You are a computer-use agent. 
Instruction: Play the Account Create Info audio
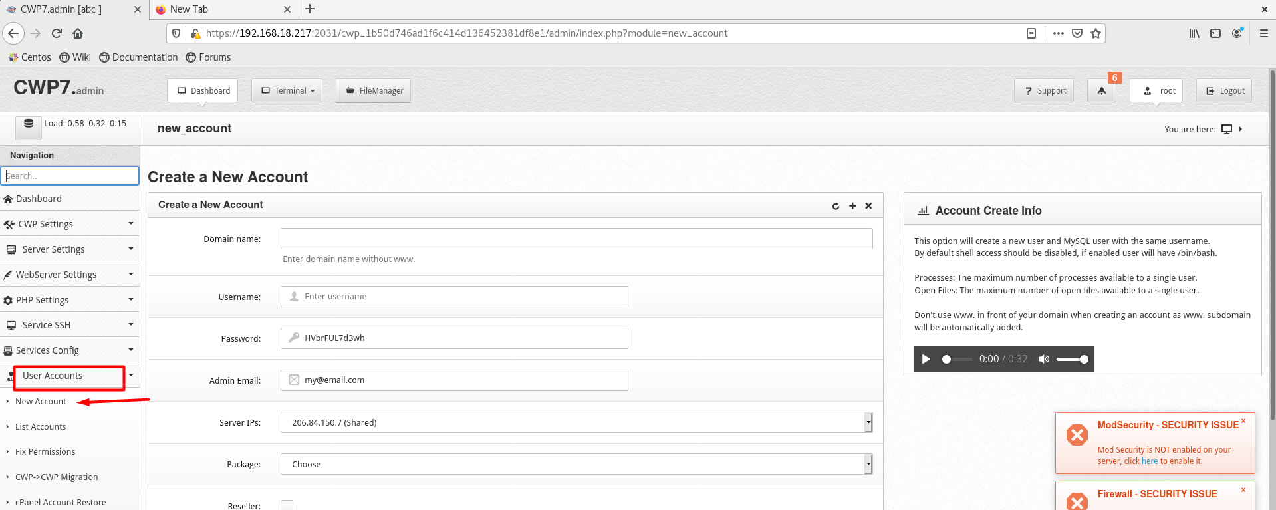926,359
